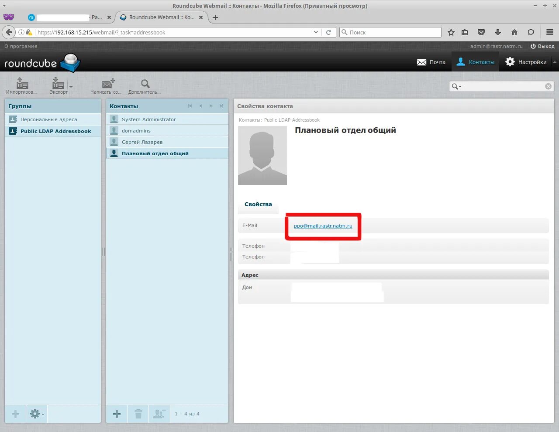Click the roundcube logo
The image size is (559, 432).
pos(42,63)
